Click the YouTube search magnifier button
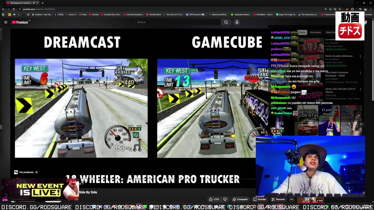This screenshot has height=210, width=374. tap(226, 22)
